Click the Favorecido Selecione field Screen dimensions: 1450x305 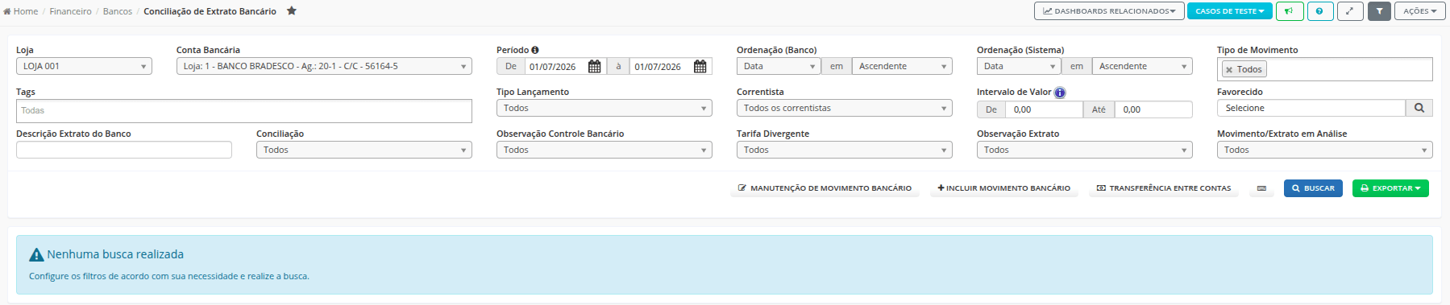click(1311, 108)
